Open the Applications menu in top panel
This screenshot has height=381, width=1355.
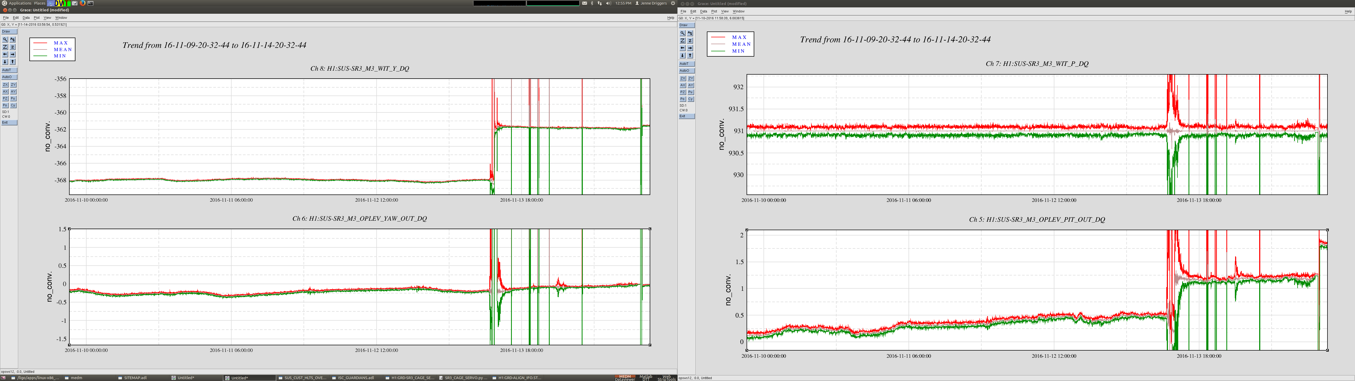pos(20,3)
